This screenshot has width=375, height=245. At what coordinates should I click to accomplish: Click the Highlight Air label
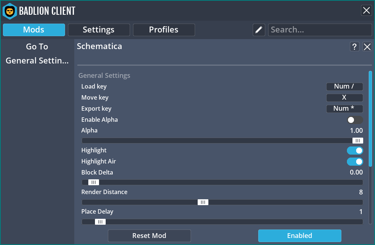pyautogui.click(x=99, y=161)
